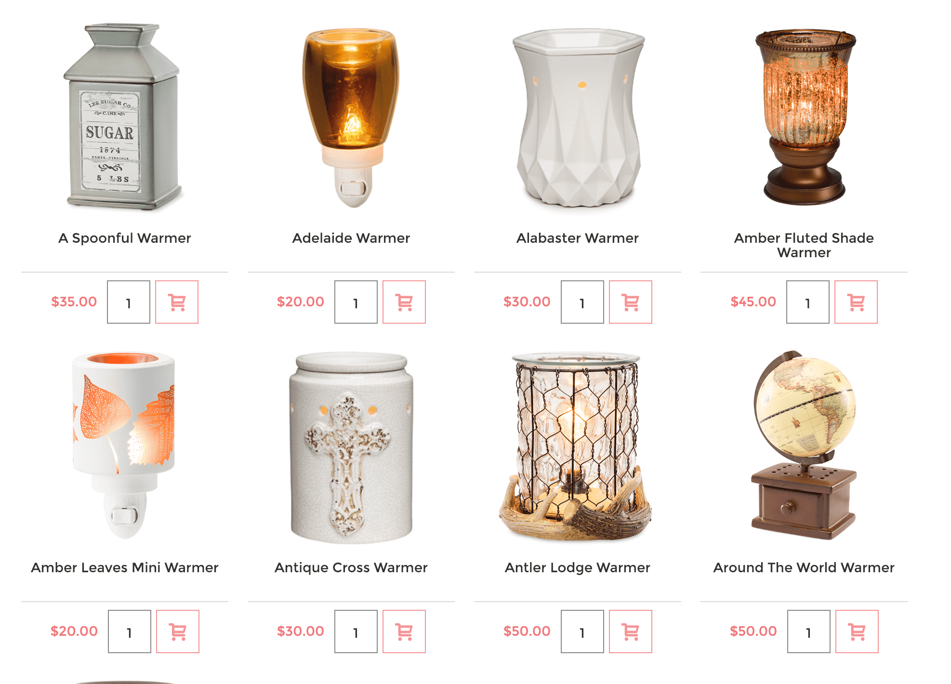Image resolution: width=951 pixels, height=684 pixels.
Task: Add Amber Leaves Mini Warmer to cart
Action: pyautogui.click(x=178, y=631)
